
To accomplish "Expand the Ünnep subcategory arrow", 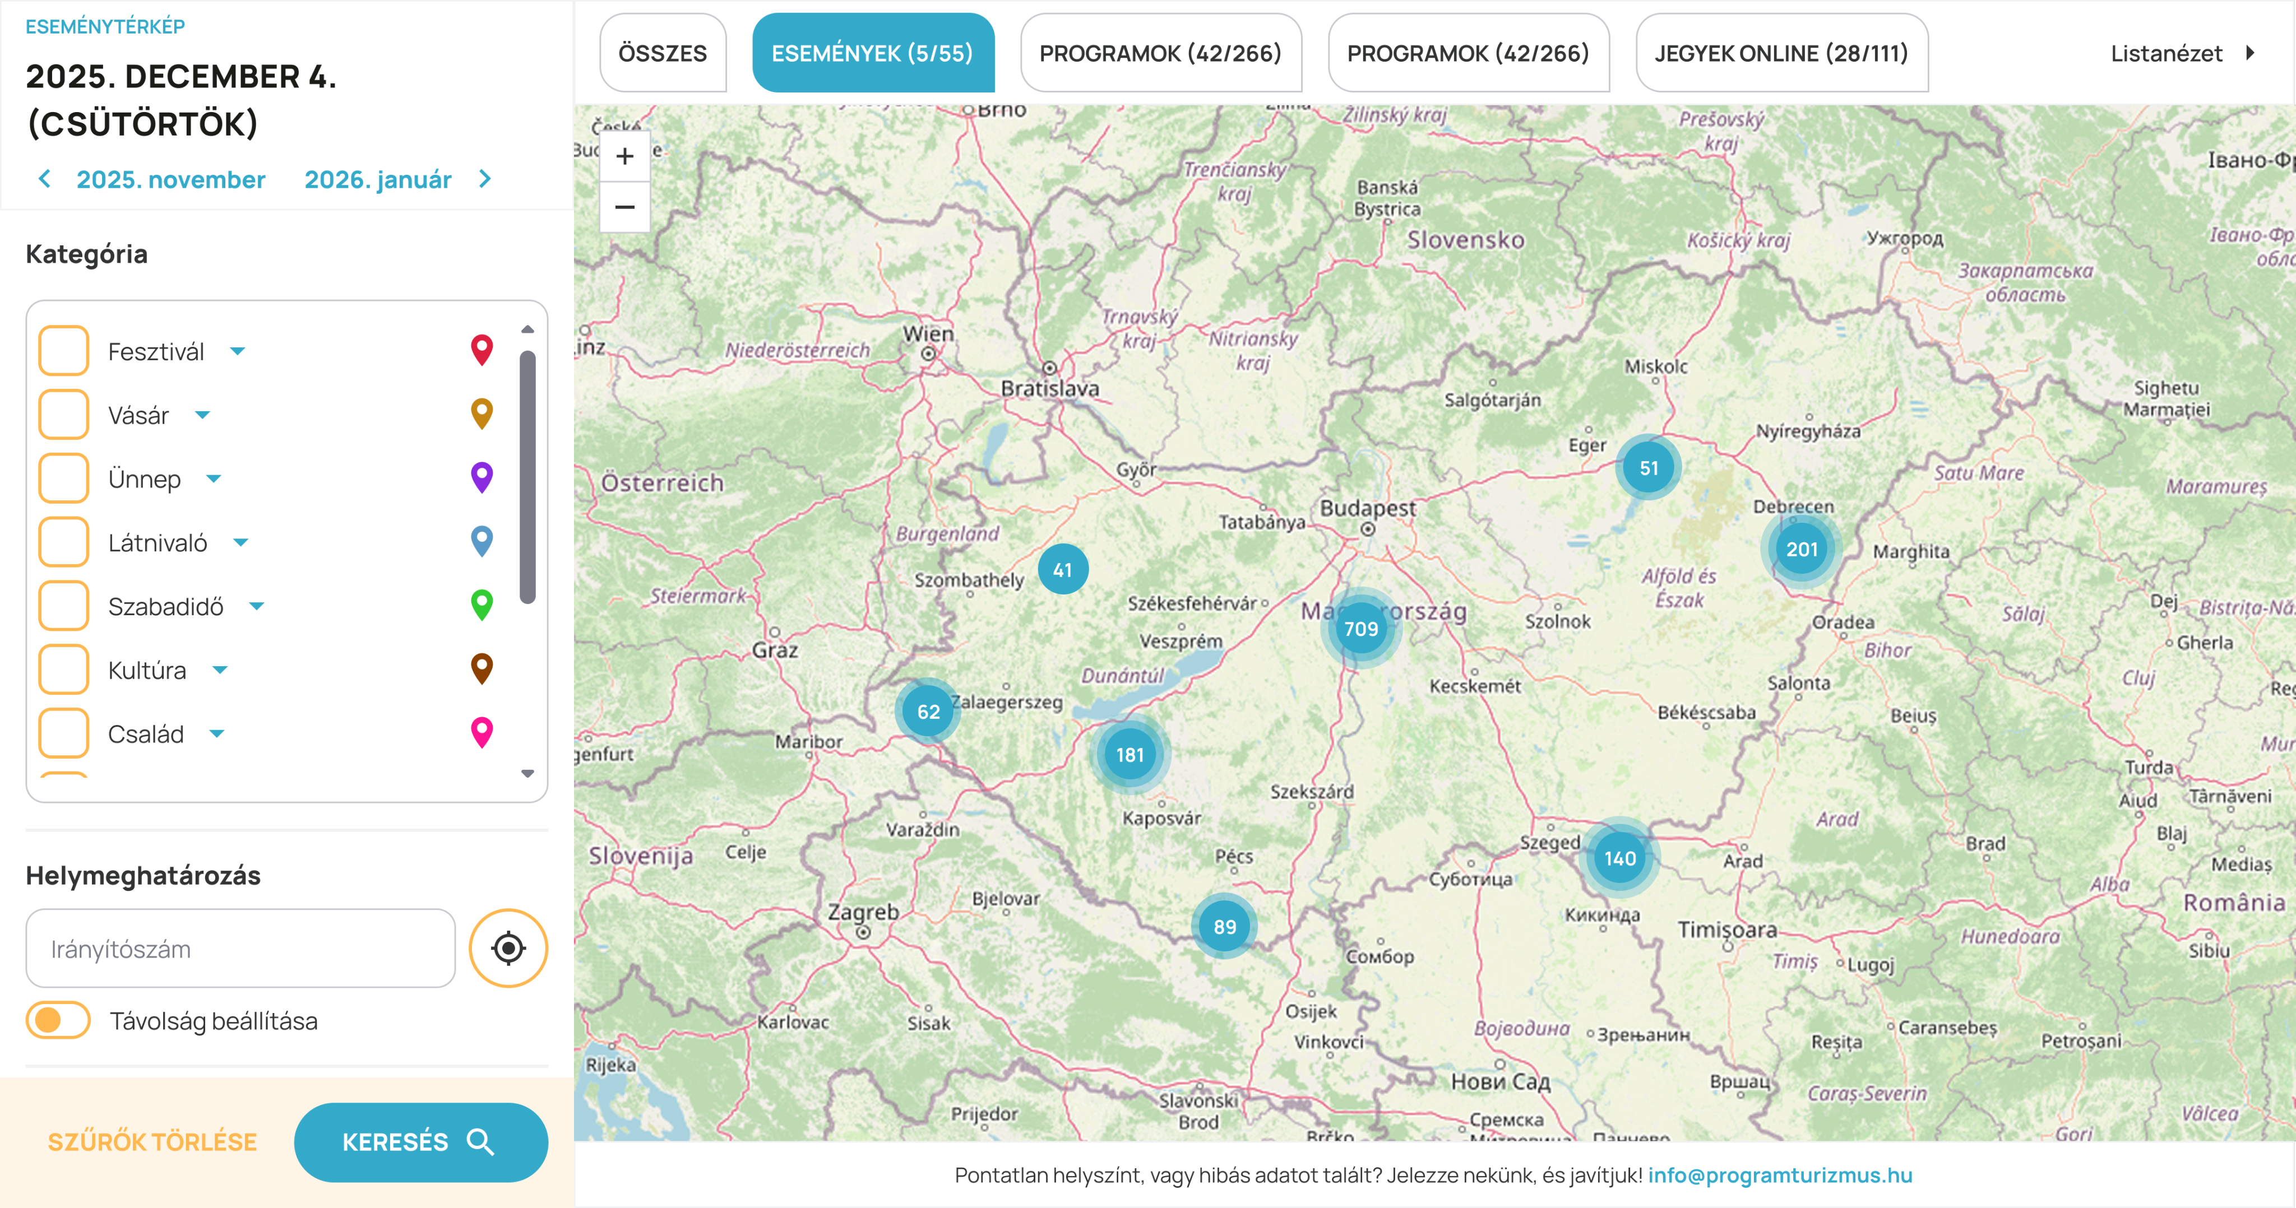I will coord(213,478).
